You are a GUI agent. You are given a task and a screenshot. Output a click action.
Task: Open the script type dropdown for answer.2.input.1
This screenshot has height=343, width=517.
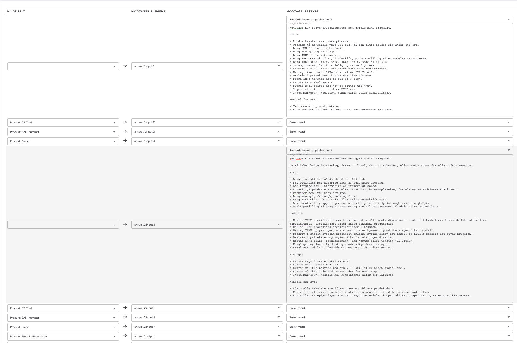coord(399,151)
